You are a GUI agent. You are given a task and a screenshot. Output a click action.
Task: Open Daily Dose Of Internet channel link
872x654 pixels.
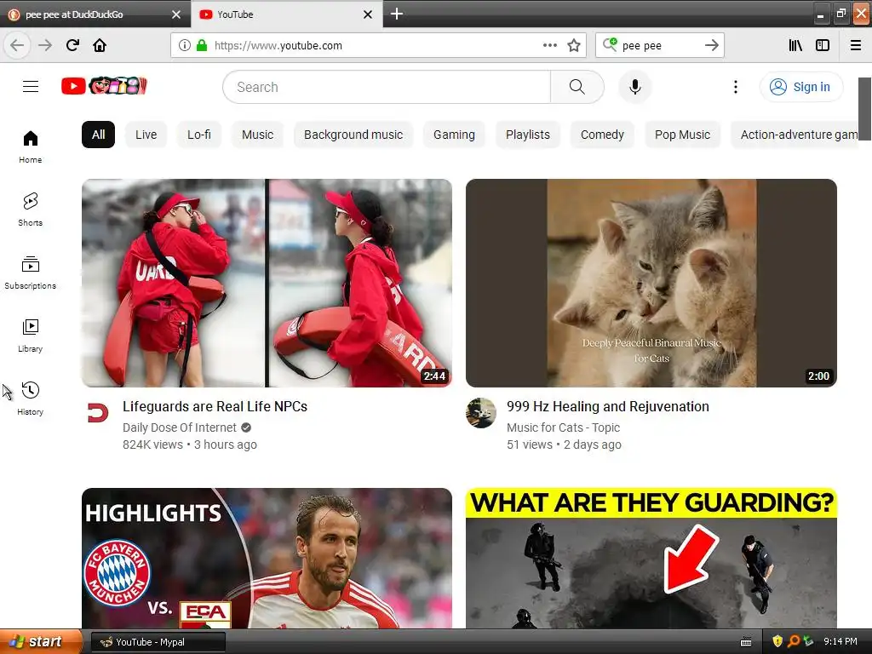point(180,427)
